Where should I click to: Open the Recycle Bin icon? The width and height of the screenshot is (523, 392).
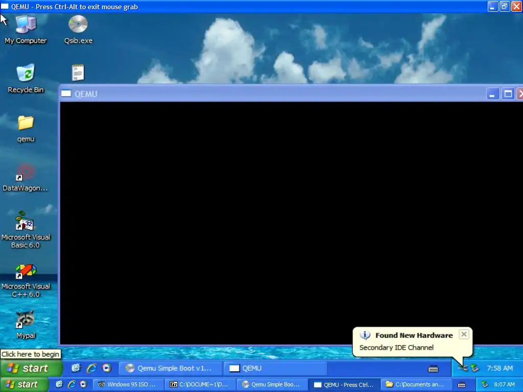26,79
